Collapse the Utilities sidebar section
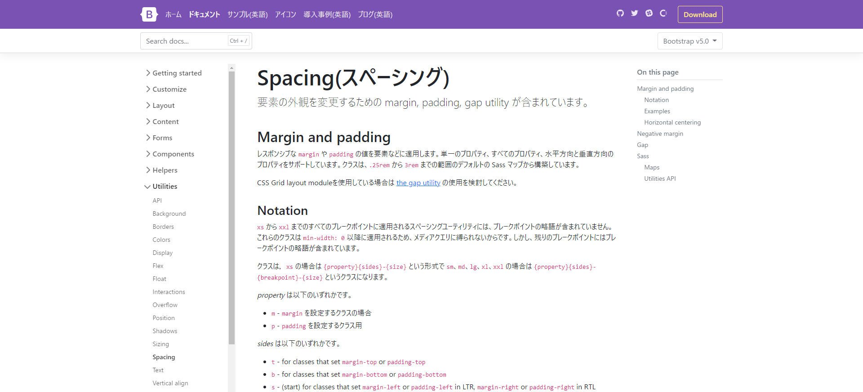 pos(161,187)
